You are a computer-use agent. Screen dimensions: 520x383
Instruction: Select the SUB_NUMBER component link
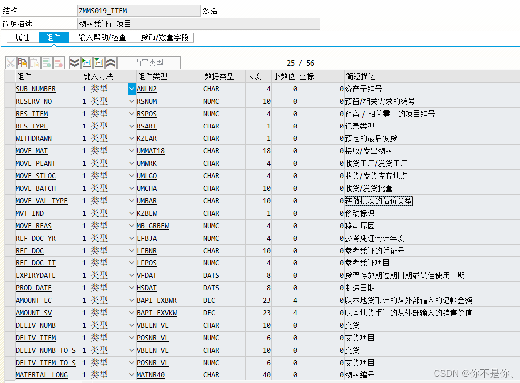tap(35, 89)
